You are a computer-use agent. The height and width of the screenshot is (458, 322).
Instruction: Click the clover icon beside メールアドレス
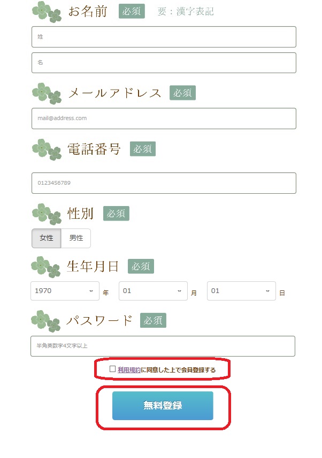click(x=47, y=93)
